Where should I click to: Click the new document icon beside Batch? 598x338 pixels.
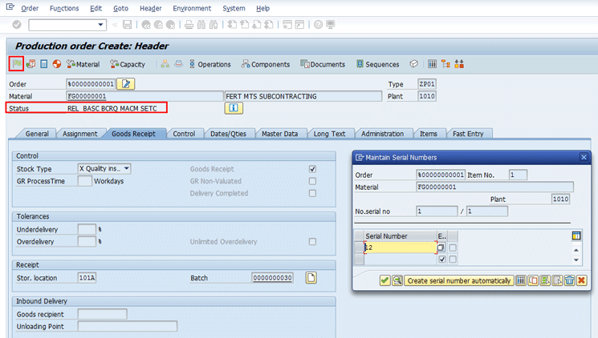(x=311, y=278)
